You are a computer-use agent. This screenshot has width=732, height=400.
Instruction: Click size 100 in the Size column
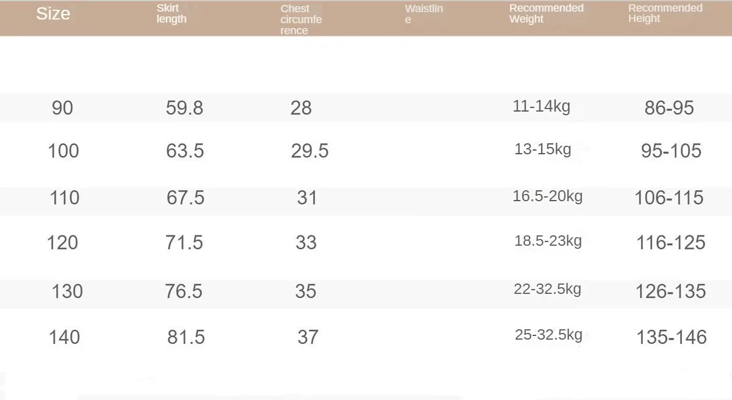click(x=63, y=151)
